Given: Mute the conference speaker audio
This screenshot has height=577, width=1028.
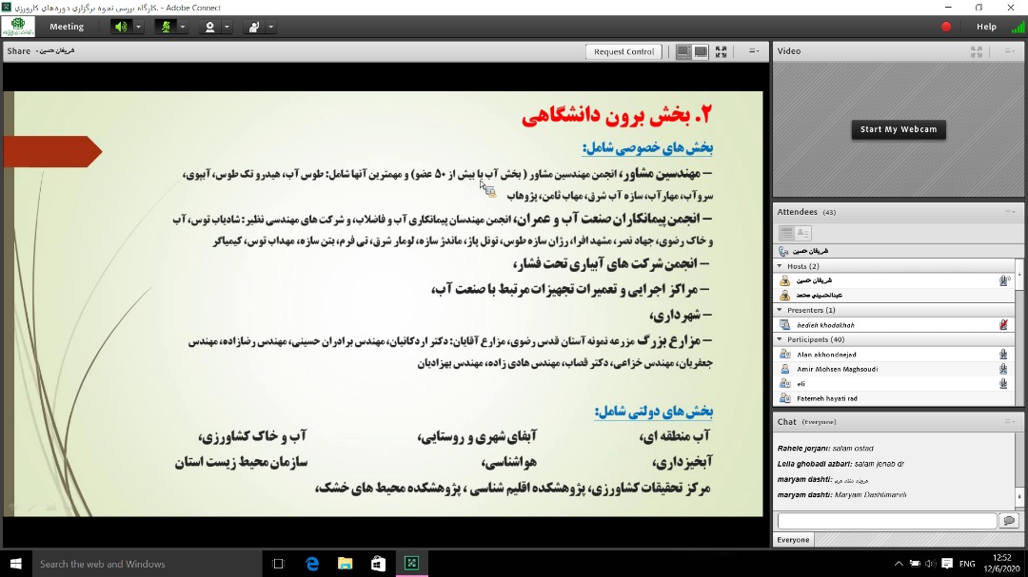Looking at the screenshot, I should coord(121,27).
